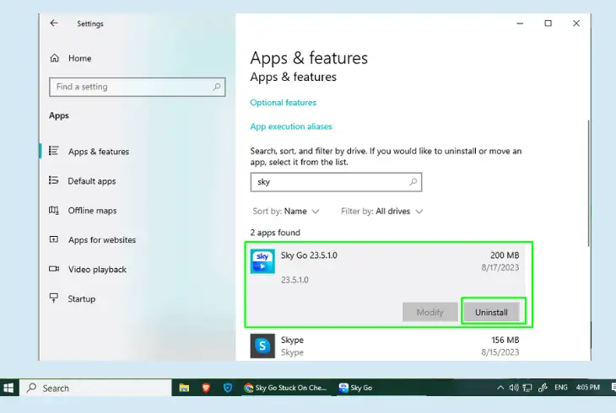Click the Apps & features list icon
Screen dimensions: 616x413
(x=54, y=151)
